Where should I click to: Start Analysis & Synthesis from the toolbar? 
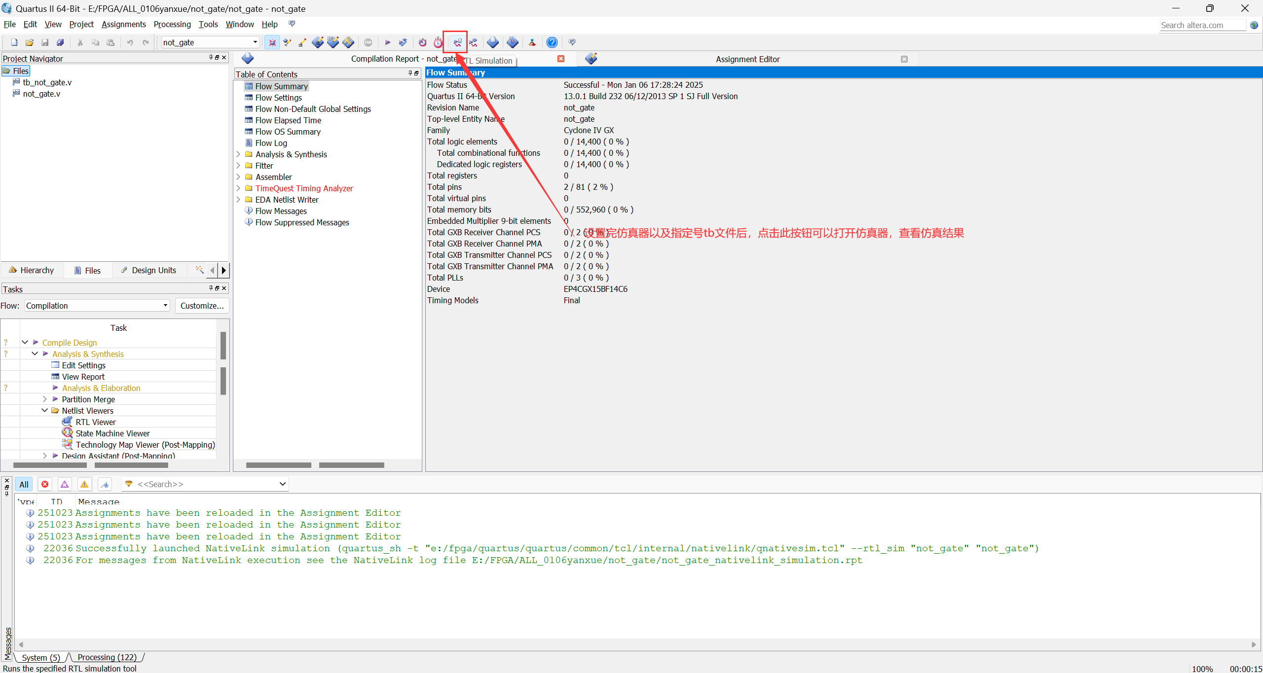point(403,42)
